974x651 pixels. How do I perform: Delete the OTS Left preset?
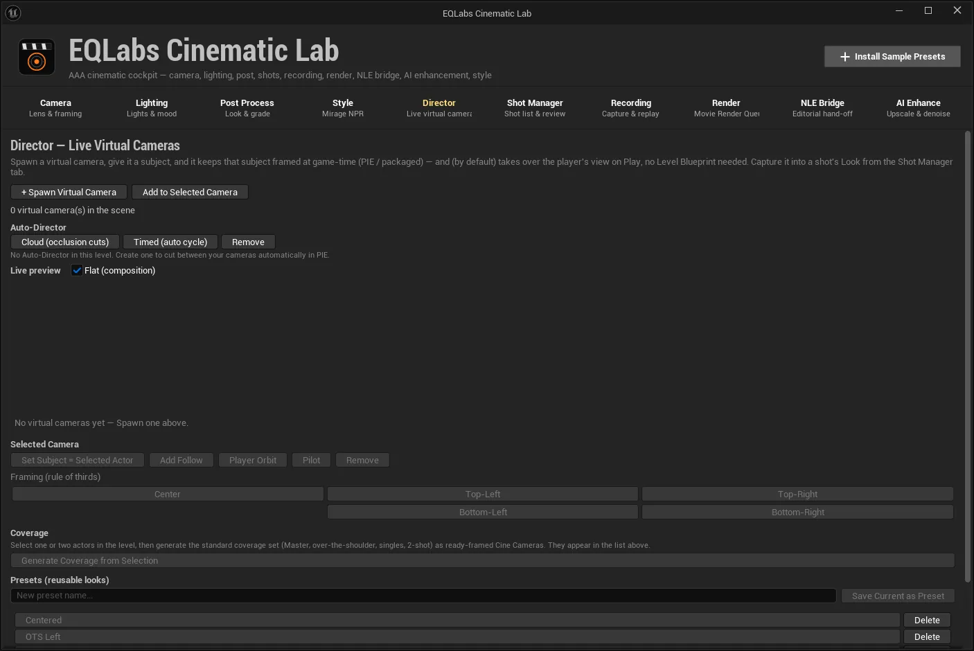pyautogui.click(x=927, y=636)
